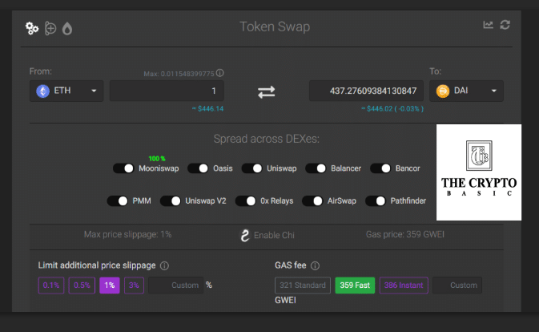The width and height of the screenshot is (539, 332).
Task: Click Gas price: 359 GWEI text
Action: click(x=405, y=235)
